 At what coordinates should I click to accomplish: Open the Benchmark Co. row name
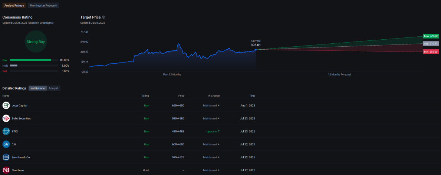click(21, 157)
